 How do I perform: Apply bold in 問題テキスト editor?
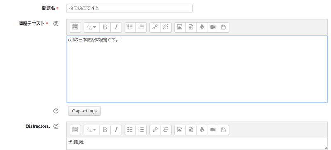pyautogui.click(x=105, y=27)
